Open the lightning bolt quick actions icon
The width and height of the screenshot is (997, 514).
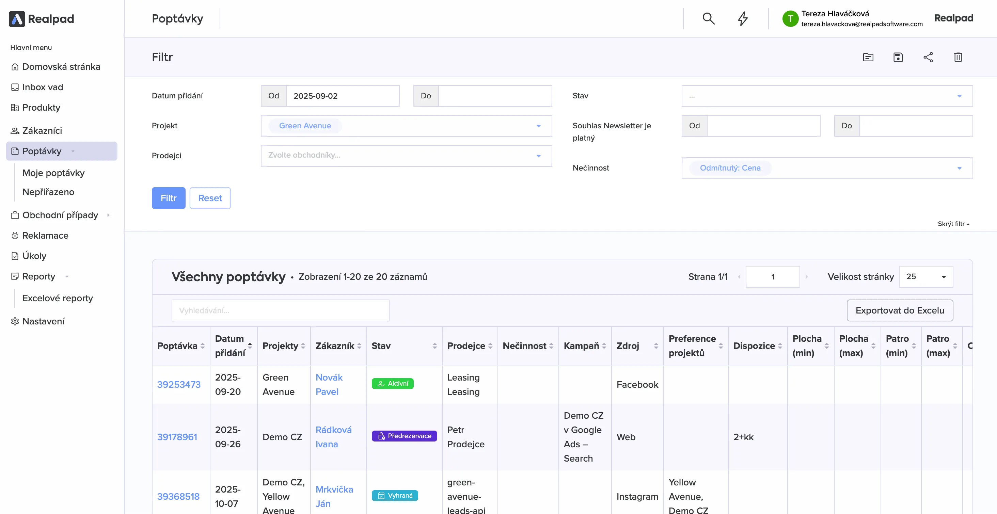click(742, 18)
